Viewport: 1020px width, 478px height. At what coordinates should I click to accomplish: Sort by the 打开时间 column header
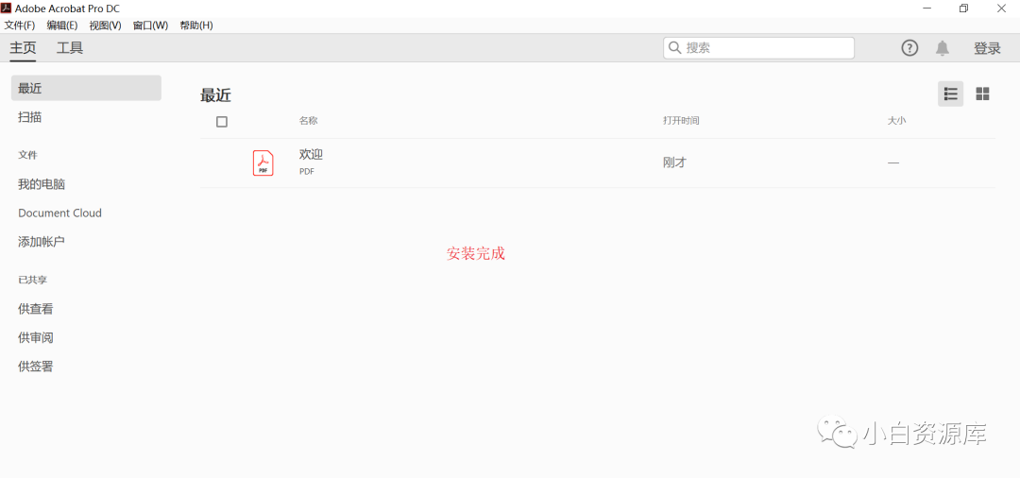[681, 121]
